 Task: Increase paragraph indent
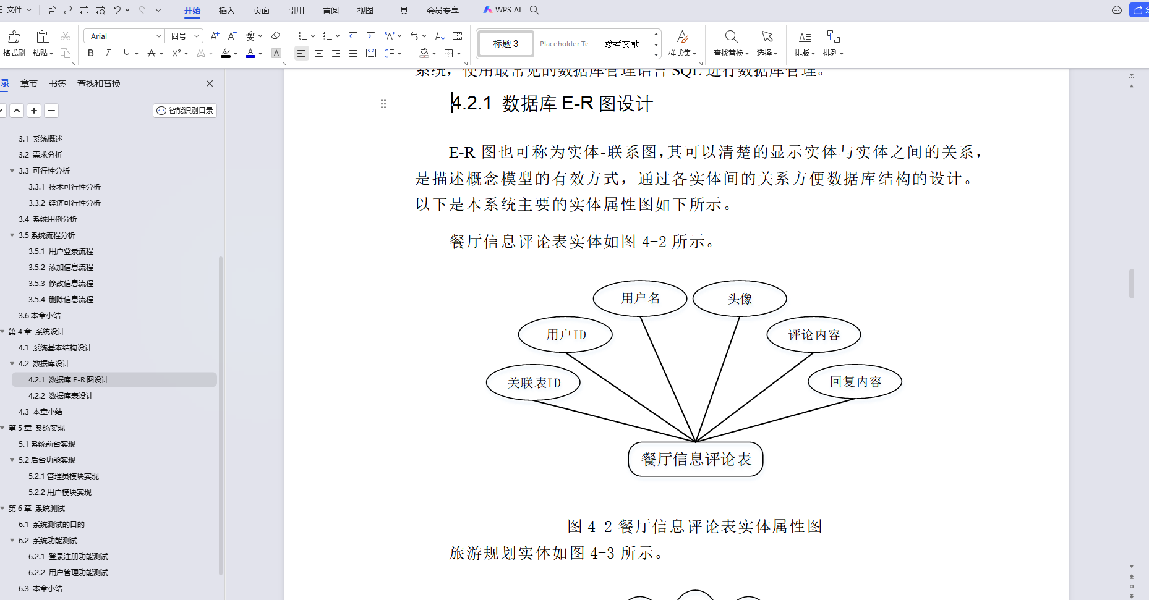(x=370, y=36)
